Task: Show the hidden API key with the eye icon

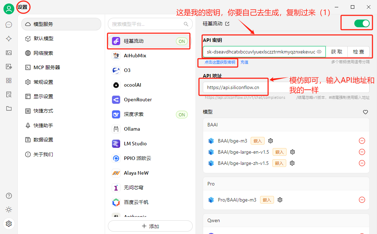Action: click(319, 51)
